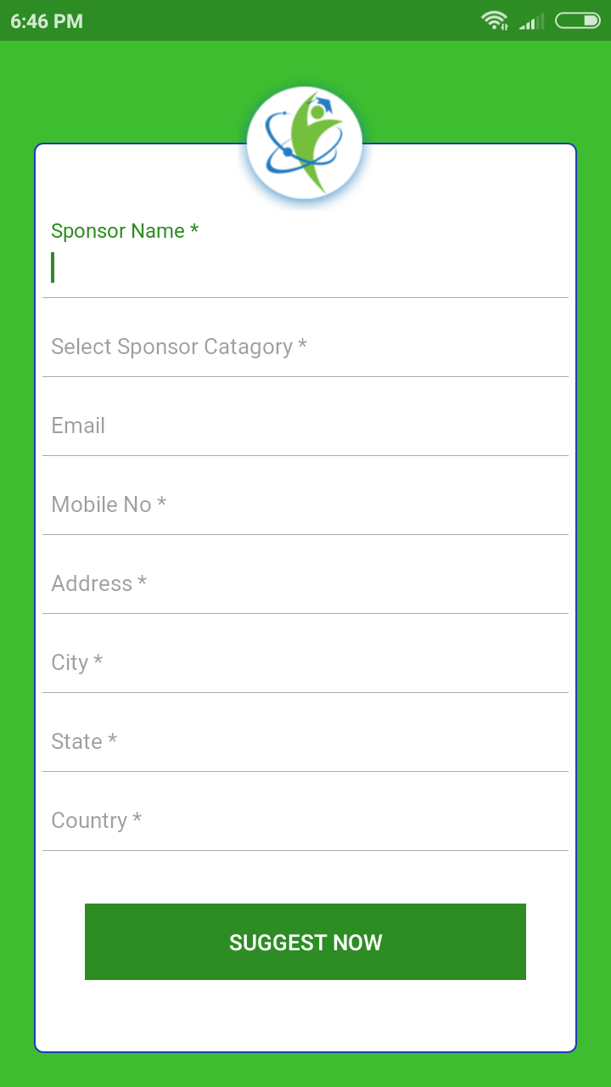Tap the green margin below the form card
The image size is (611, 1087).
point(305,1070)
